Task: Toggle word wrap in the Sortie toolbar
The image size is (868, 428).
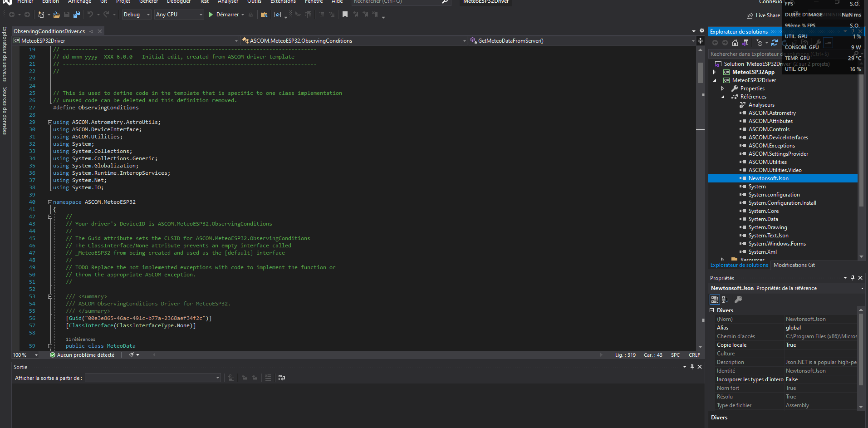Action: [282, 378]
